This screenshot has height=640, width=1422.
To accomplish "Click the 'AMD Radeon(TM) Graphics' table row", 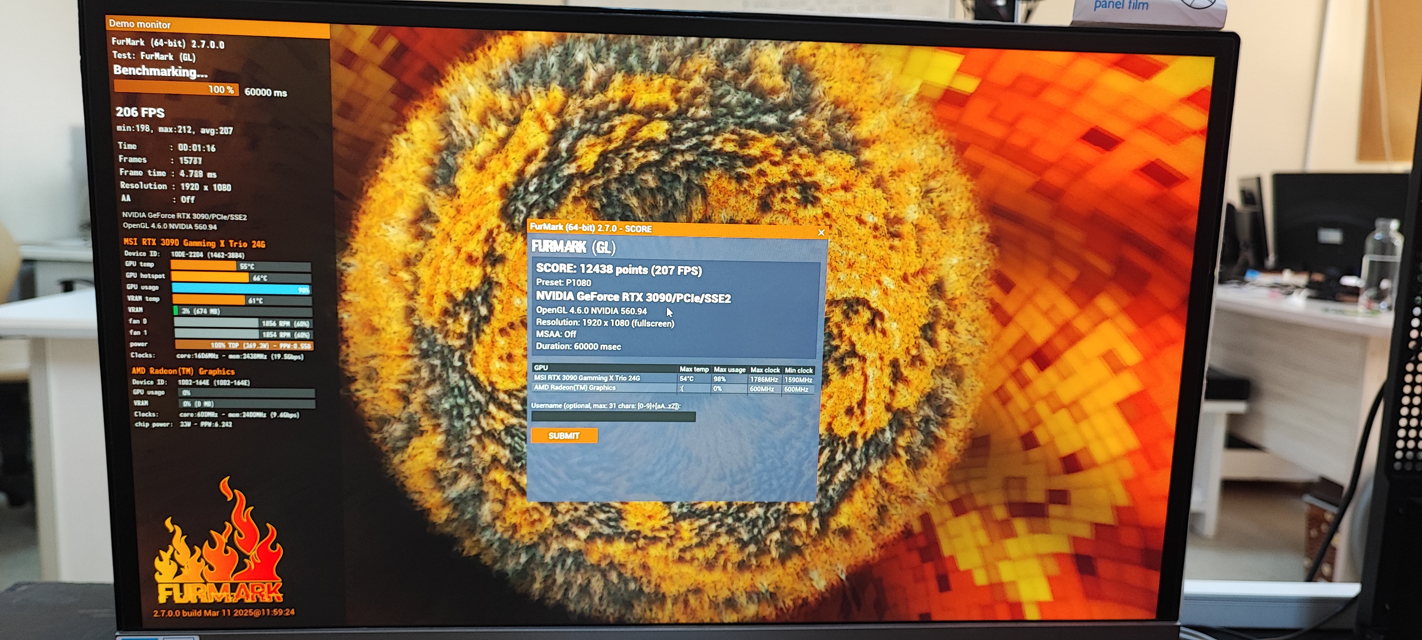I will pyautogui.click(x=673, y=388).
